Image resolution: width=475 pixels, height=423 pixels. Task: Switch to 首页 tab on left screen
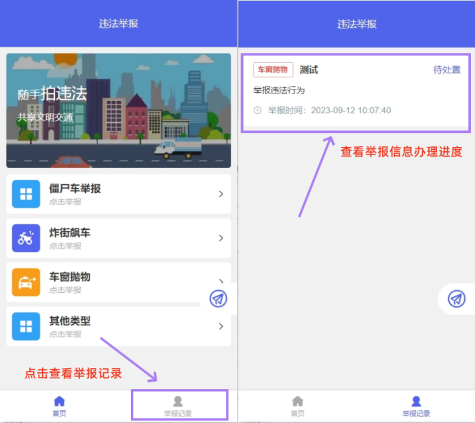click(60, 406)
